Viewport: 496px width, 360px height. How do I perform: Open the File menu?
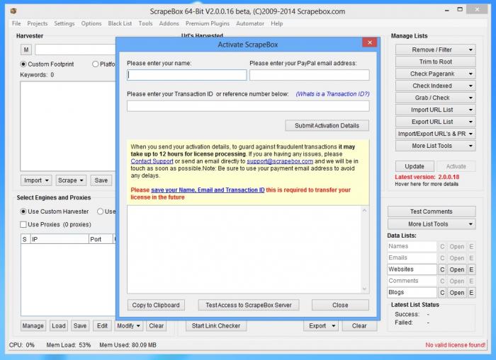coord(16,23)
